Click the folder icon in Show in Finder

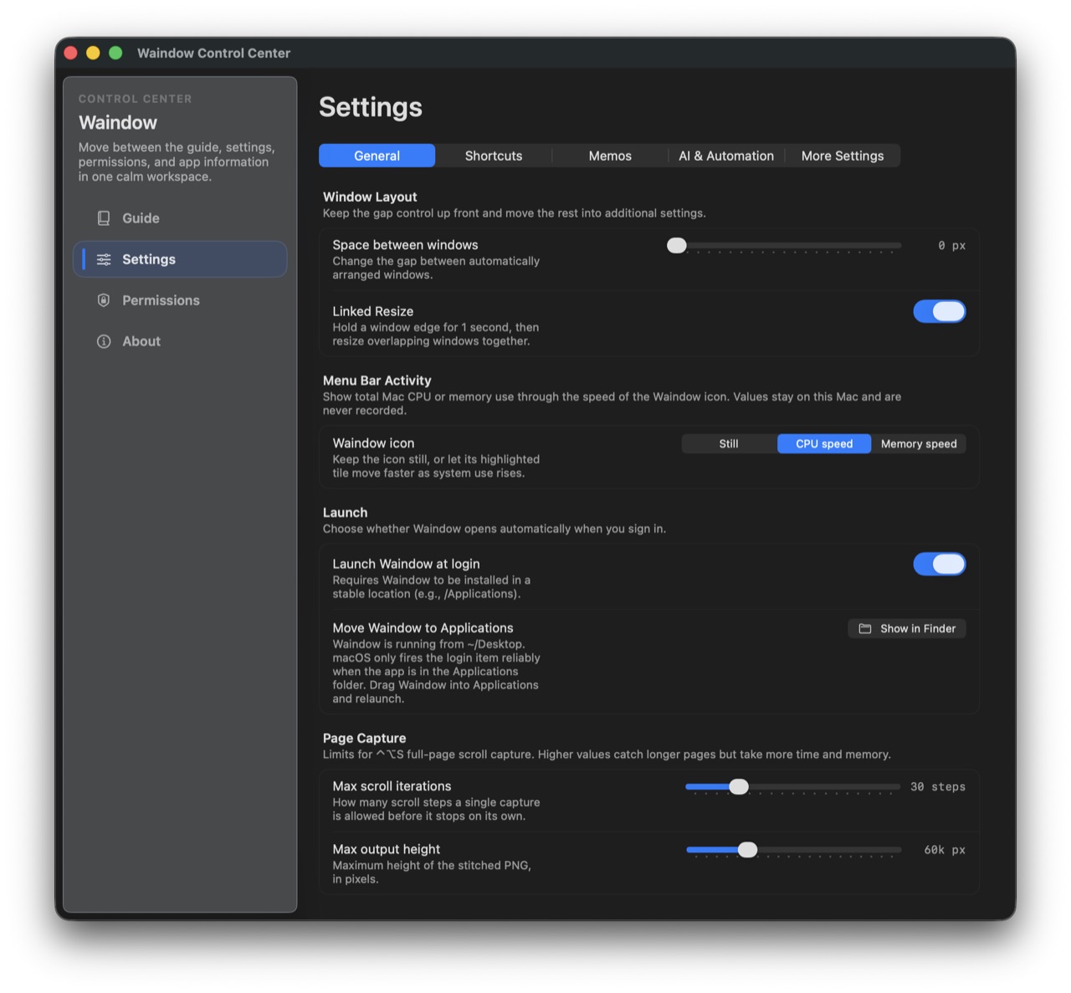(865, 628)
